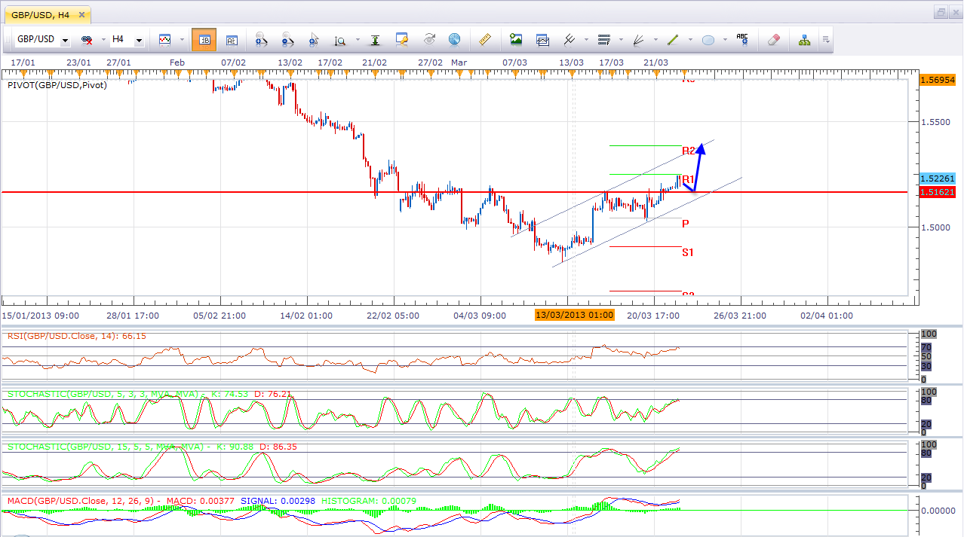Image resolution: width=964 pixels, height=537 pixels.
Task: Click the R2 pivot level label
Action: pyautogui.click(x=688, y=151)
